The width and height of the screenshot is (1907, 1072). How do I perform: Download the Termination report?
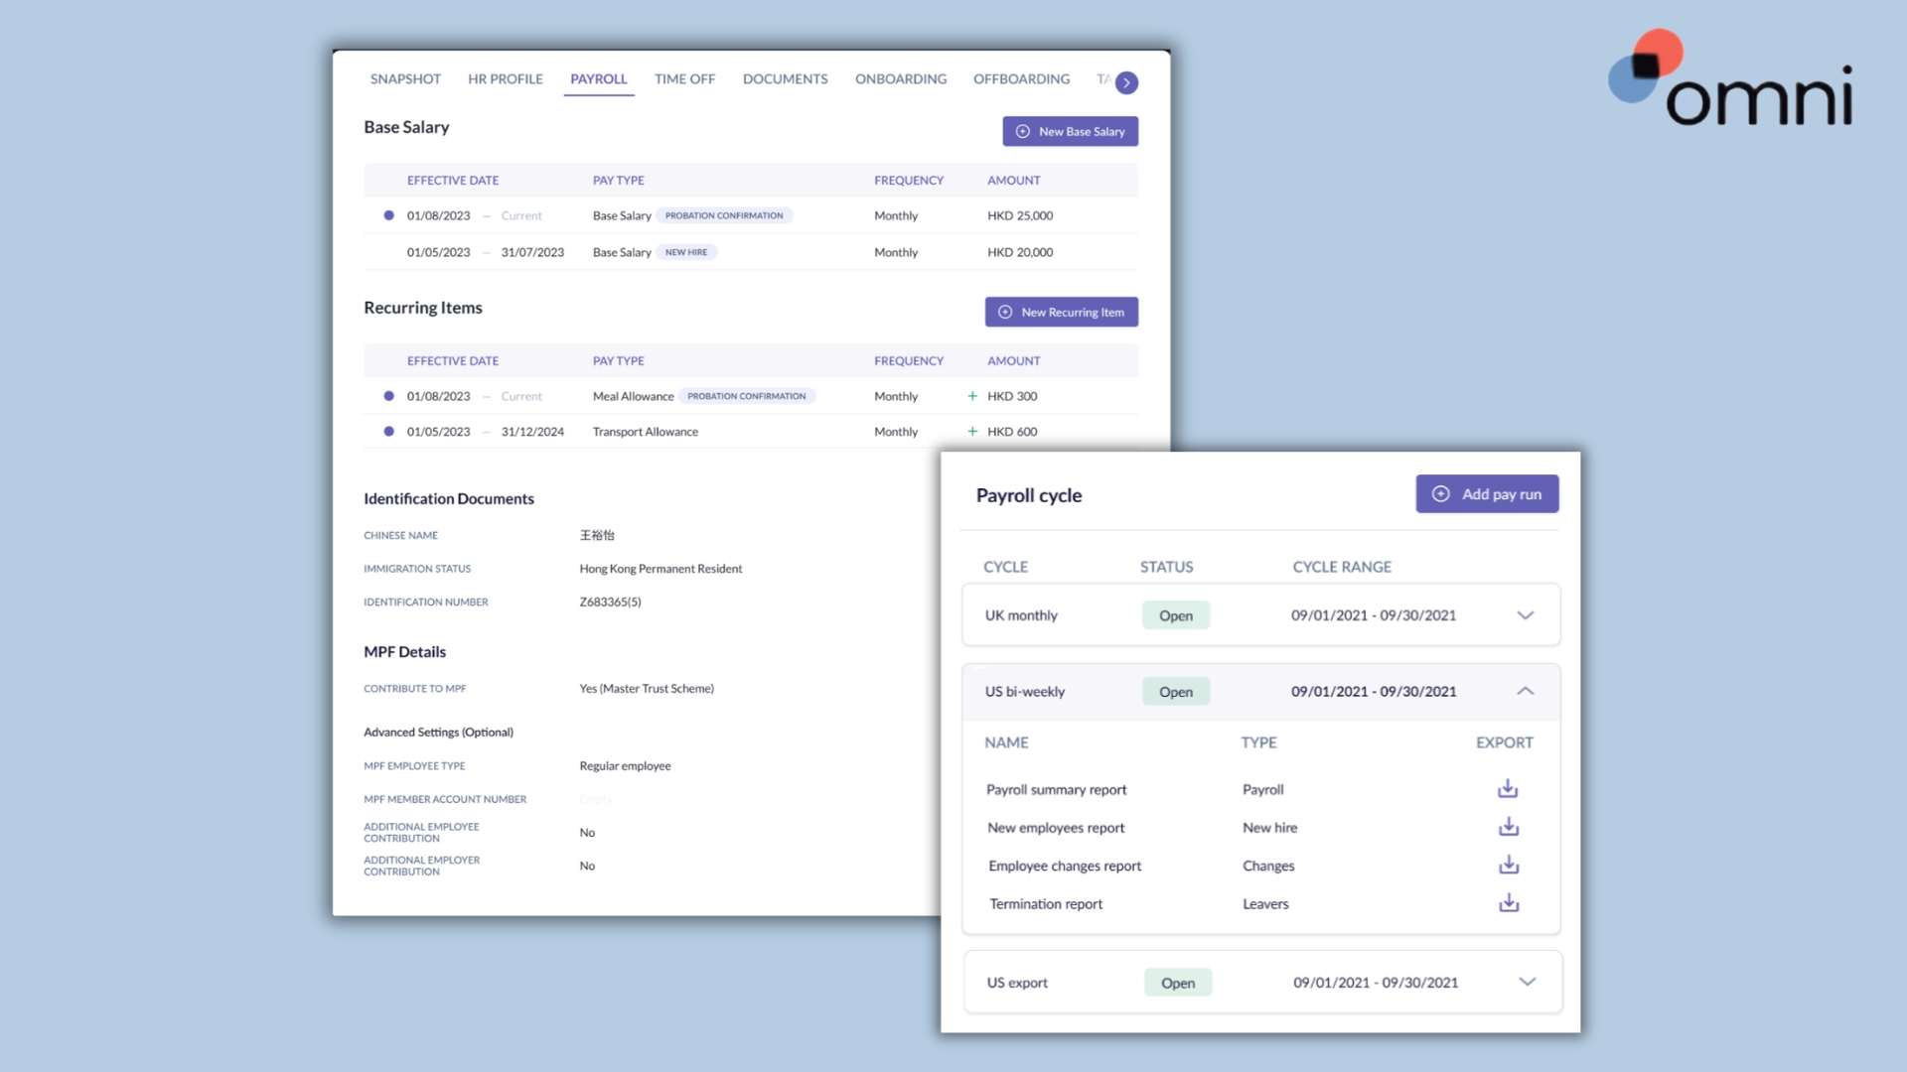click(x=1509, y=903)
